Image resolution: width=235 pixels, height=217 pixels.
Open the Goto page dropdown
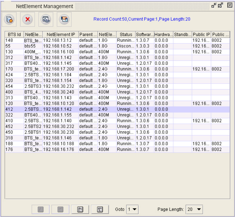(132, 209)
